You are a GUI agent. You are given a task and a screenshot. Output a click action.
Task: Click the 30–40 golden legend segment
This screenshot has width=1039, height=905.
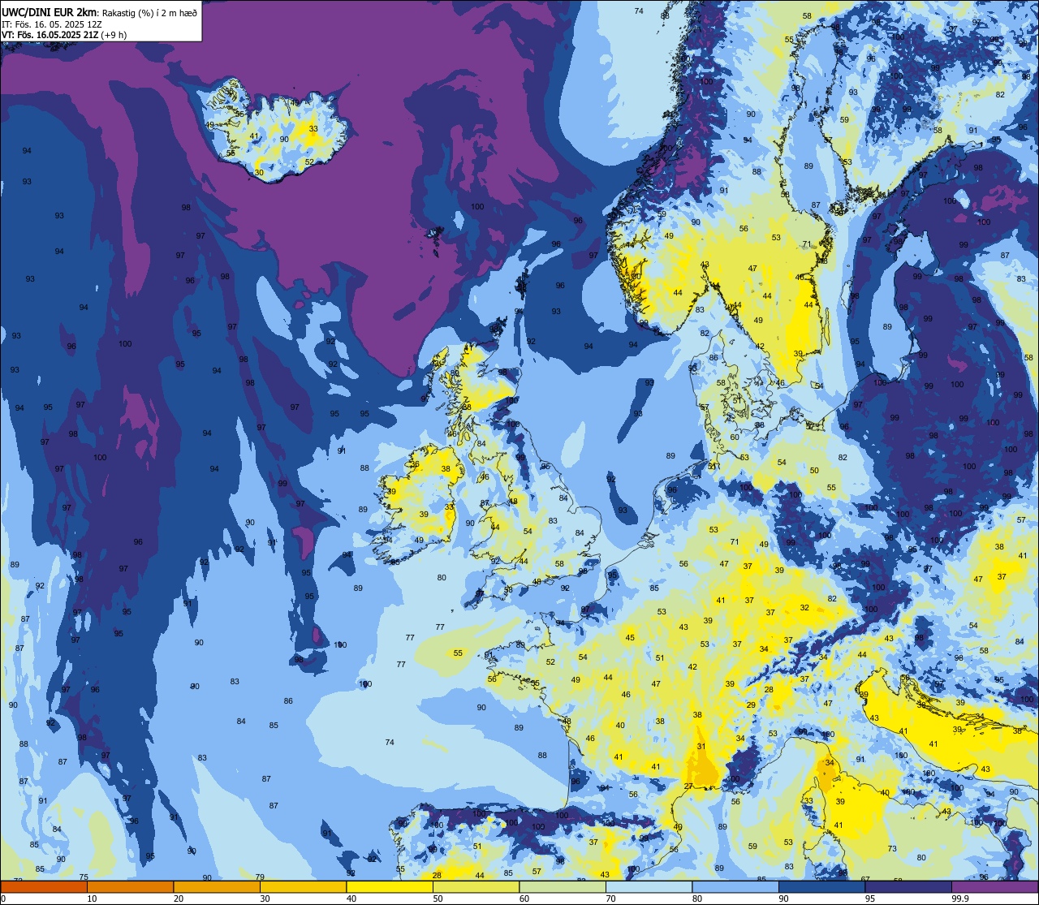[x=303, y=886]
